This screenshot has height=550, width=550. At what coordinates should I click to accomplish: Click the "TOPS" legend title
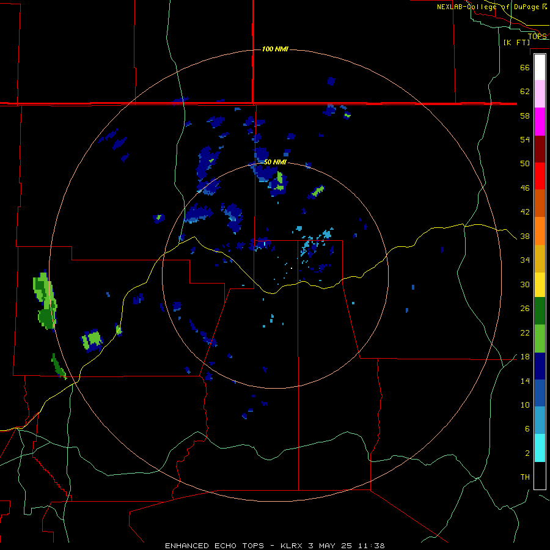pyautogui.click(x=537, y=36)
